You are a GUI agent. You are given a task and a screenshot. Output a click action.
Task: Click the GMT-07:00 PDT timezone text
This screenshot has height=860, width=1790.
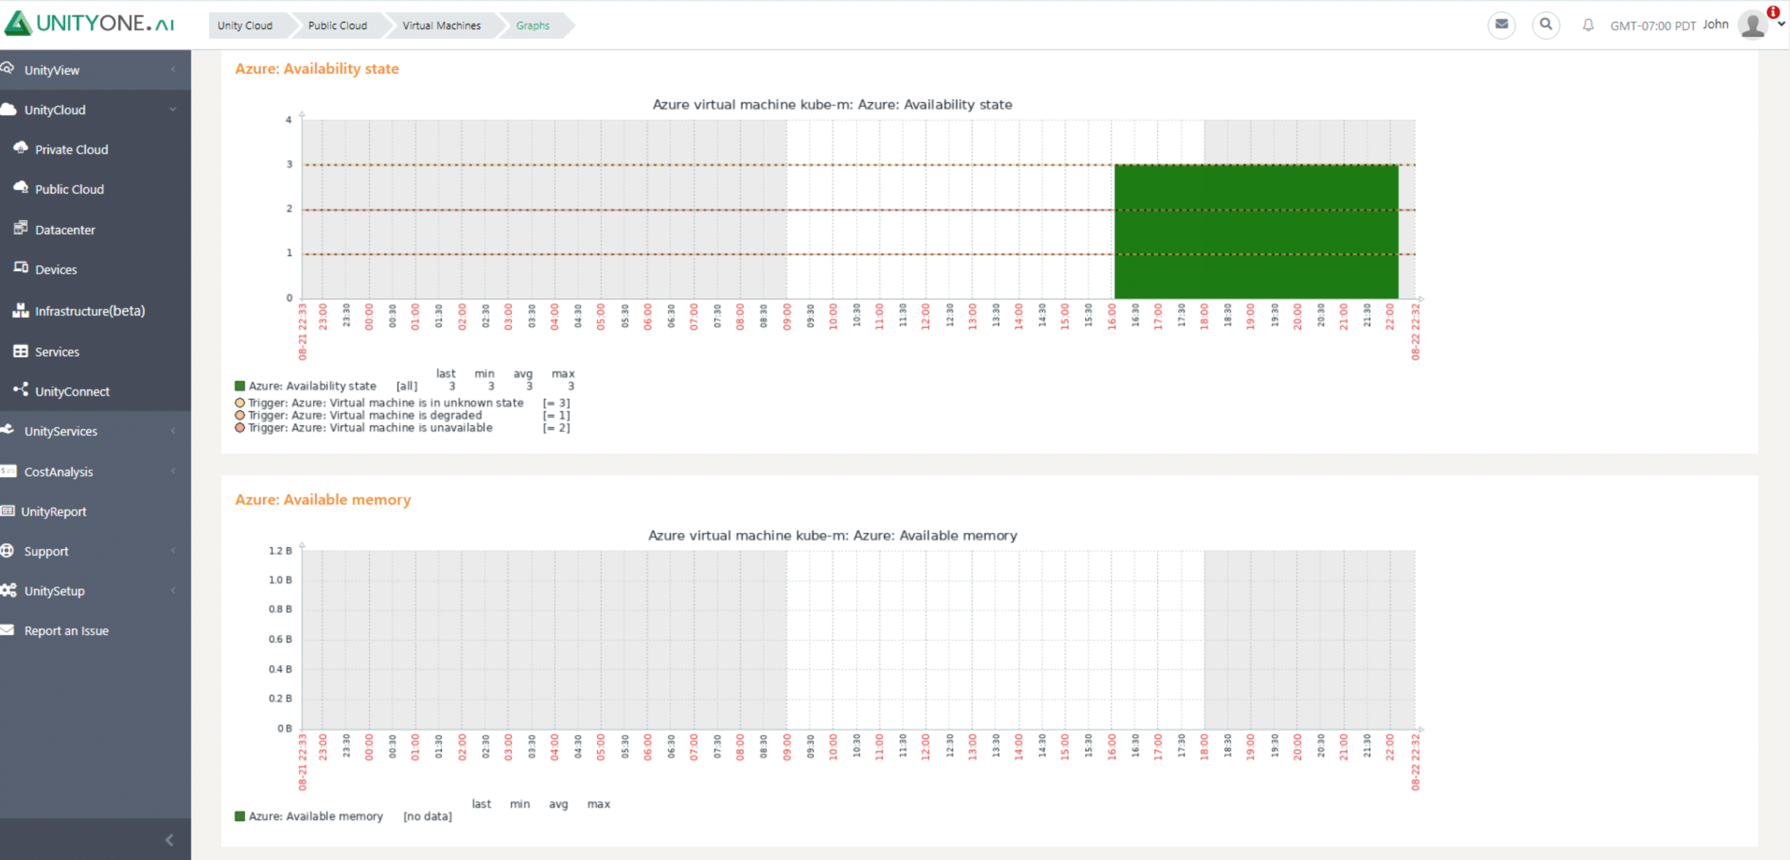coord(1653,26)
